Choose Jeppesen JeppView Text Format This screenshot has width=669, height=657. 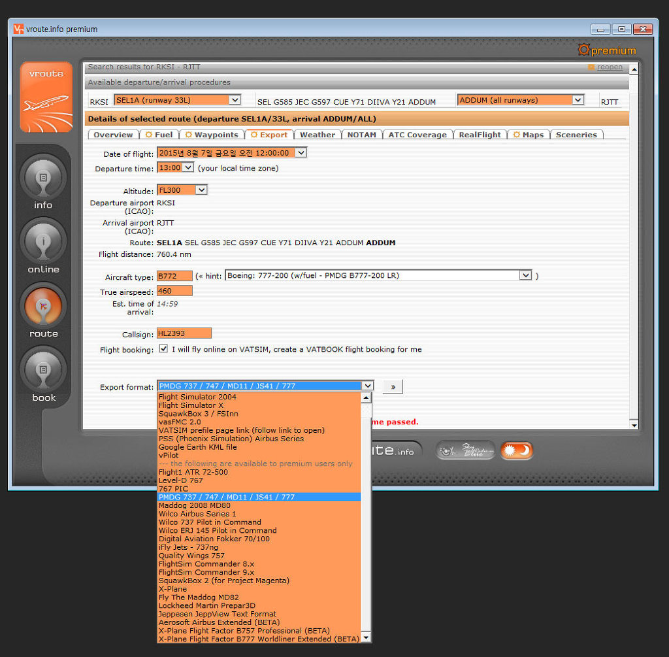259,615
